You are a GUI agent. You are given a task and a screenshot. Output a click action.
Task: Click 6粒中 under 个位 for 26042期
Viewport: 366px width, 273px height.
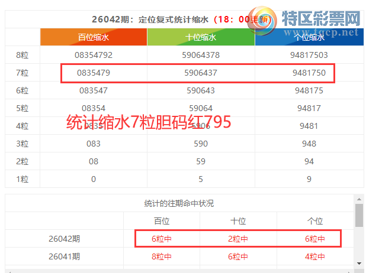pyautogui.click(x=315, y=239)
